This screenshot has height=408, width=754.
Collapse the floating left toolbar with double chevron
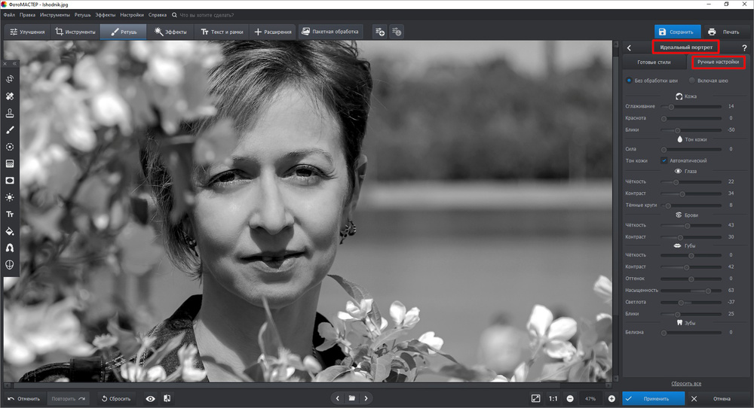pos(14,64)
